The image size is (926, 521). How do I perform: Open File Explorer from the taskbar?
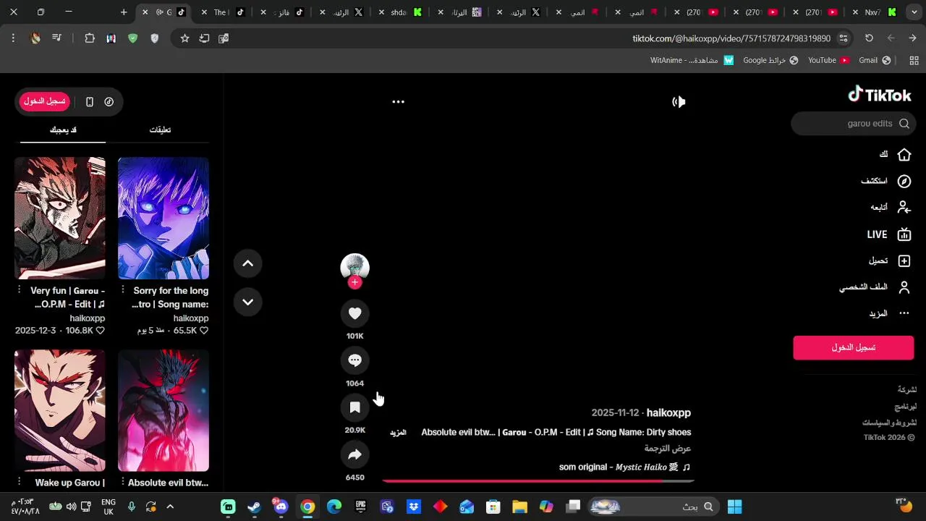tap(519, 507)
